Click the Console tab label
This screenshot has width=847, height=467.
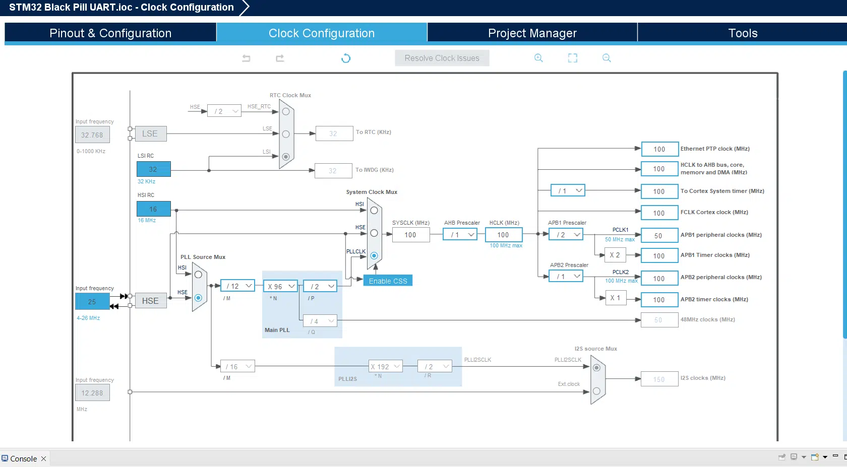coord(24,458)
